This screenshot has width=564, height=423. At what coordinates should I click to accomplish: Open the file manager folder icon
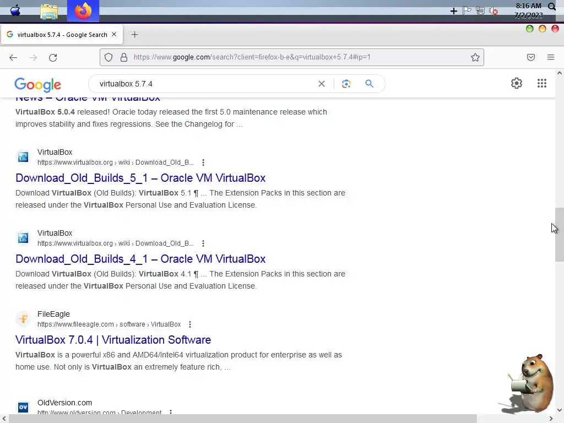(x=49, y=12)
